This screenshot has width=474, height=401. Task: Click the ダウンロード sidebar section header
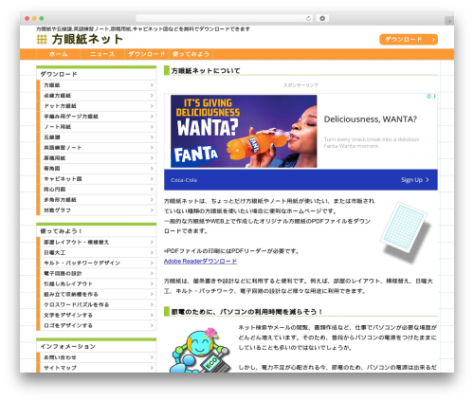pos(97,74)
